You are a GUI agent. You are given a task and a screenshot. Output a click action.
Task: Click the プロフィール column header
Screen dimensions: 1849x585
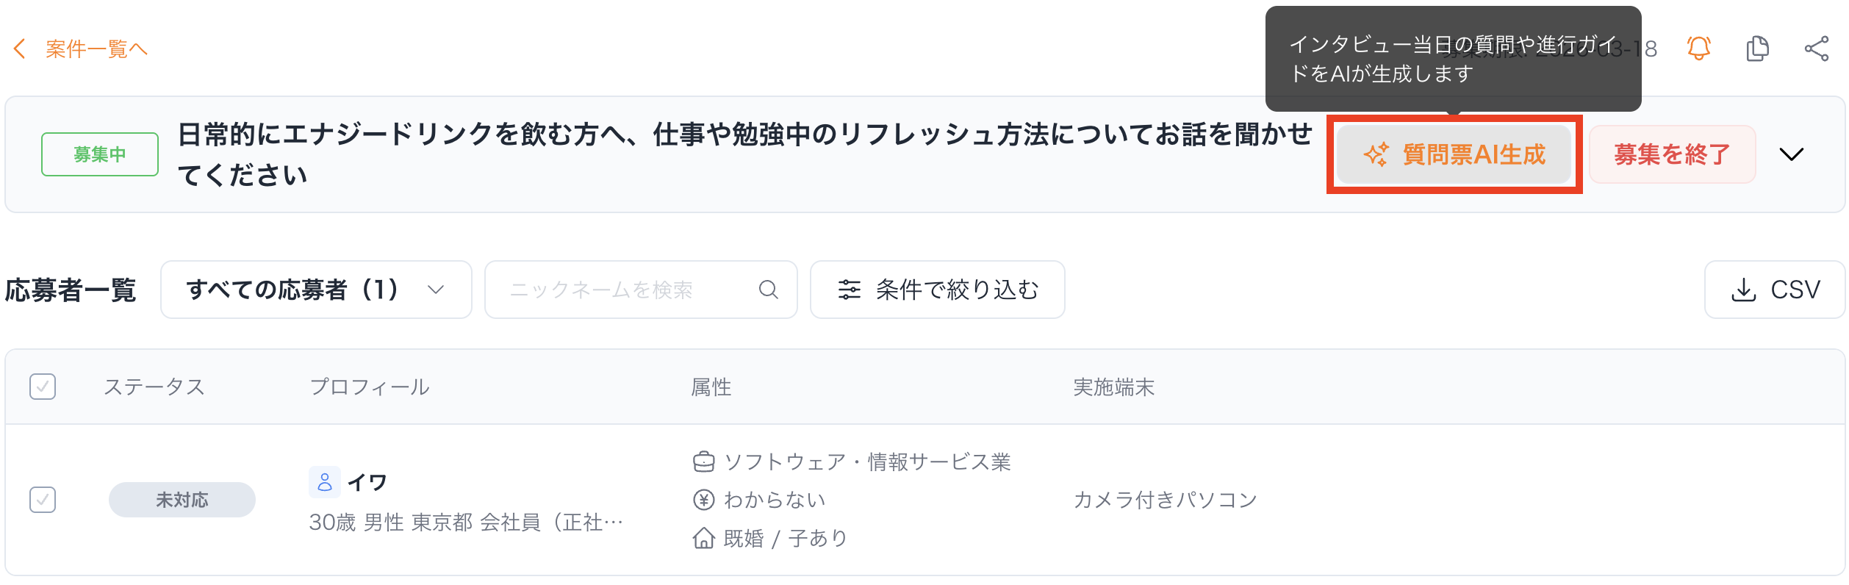tap(369, 387)
